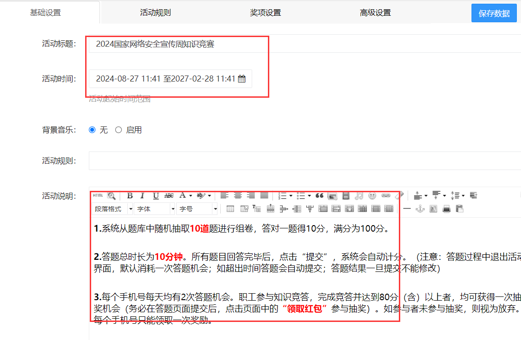521x340 pixels.
Task: Insert a blockquote
Action: pyautogui.click(x=319, y=195)
